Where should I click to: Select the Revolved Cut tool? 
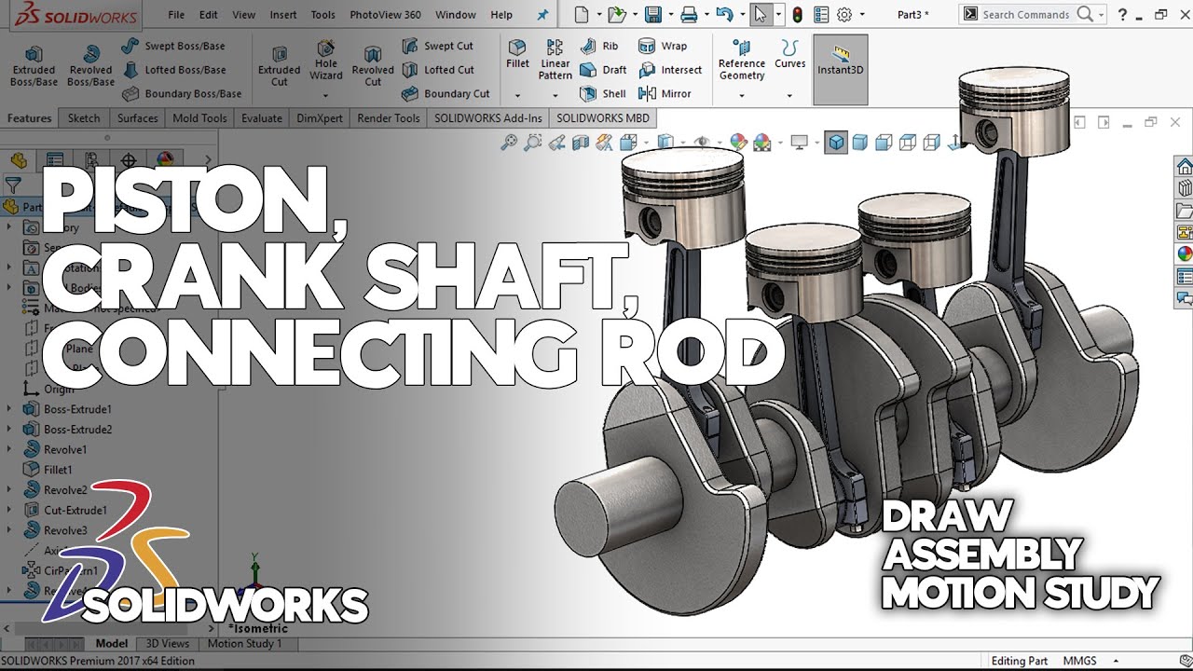pos(373,65)
